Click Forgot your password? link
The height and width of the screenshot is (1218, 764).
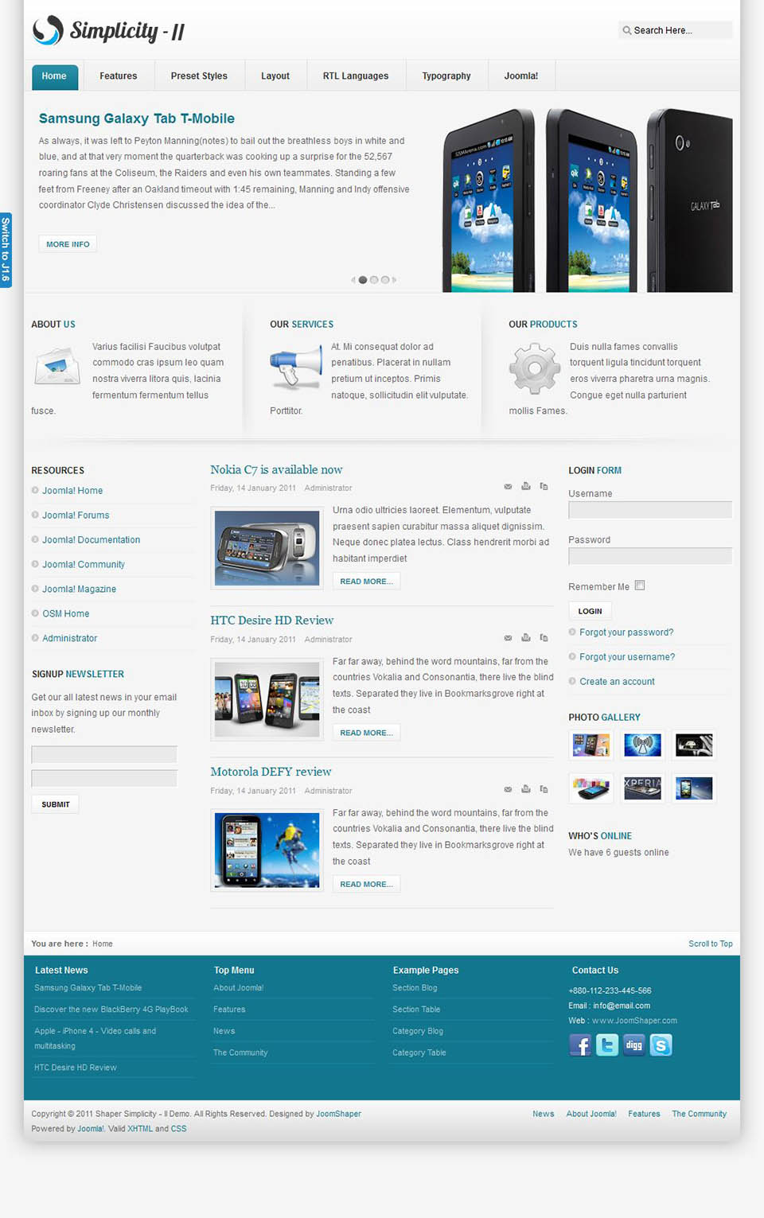626,632
